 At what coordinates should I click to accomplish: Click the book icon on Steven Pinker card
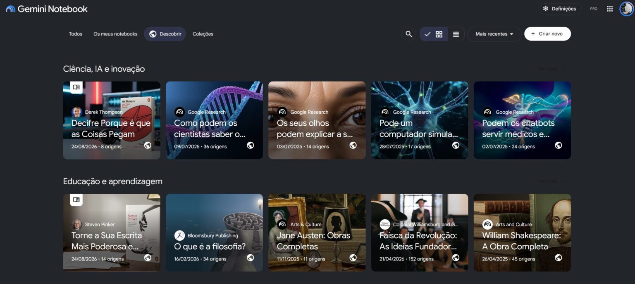[76, 200]
